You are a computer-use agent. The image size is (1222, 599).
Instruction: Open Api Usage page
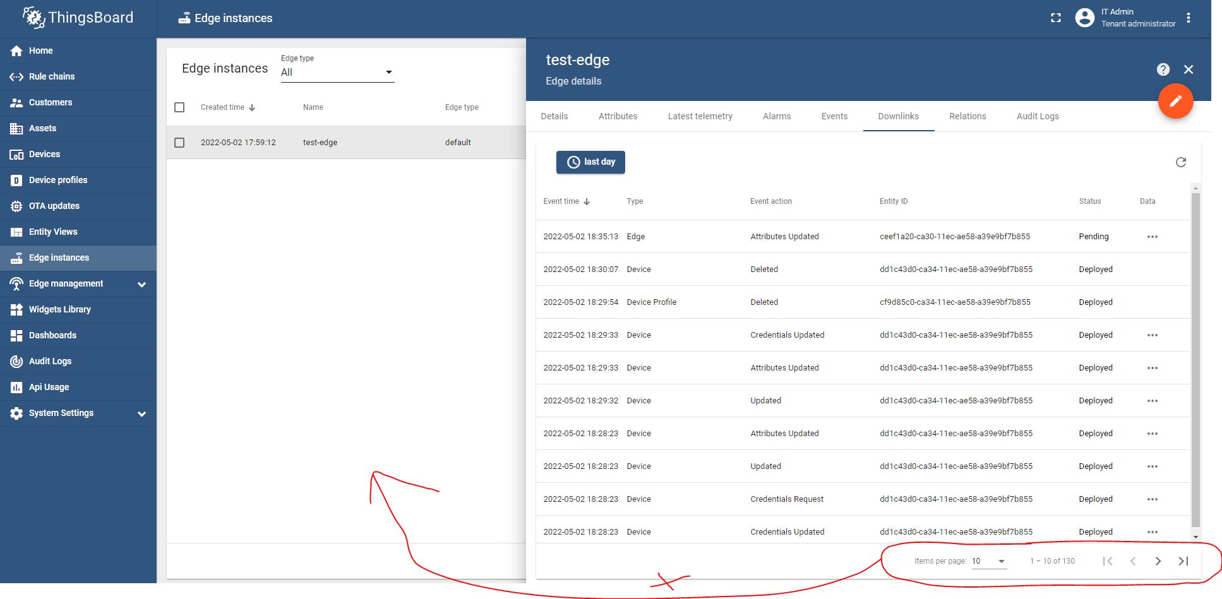pos(49,387)
